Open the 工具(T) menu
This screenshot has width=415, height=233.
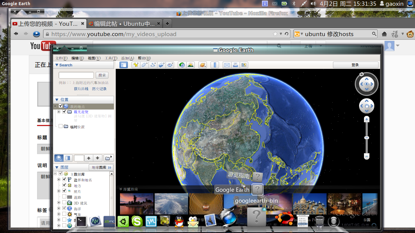click(x=111, y=58)
